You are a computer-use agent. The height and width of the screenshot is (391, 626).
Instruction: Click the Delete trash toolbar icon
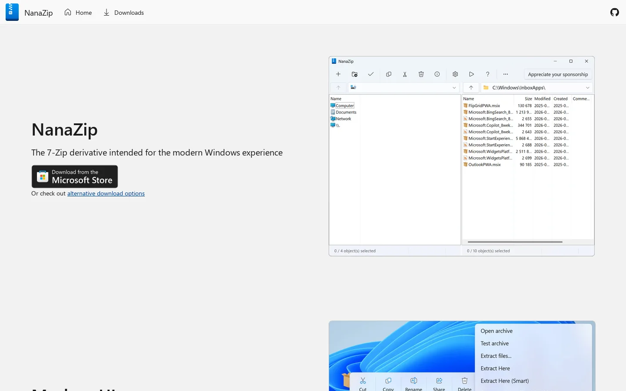point(421,74)
